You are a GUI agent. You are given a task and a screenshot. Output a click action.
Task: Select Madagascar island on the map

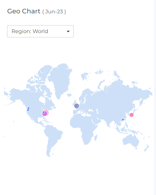click(x=96, y=137)
